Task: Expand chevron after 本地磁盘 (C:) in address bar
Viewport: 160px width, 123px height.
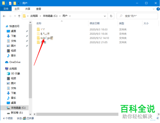Action: click(60, 16)
